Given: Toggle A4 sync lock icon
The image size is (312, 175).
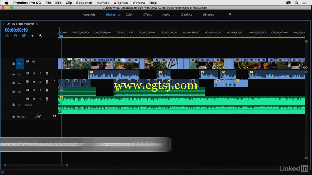Looking at the screenshot, I should pyautogui.click(x=27, y=99).
